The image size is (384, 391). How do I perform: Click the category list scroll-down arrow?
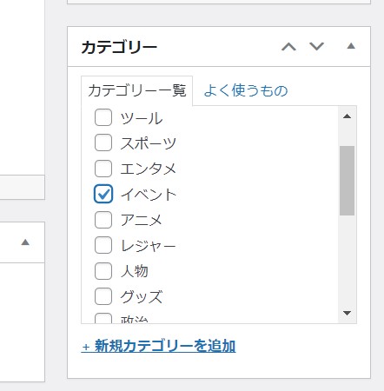(347, 313)
